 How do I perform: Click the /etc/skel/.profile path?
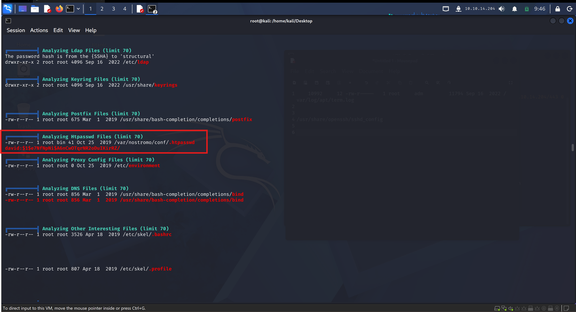(x=146, y=269)
